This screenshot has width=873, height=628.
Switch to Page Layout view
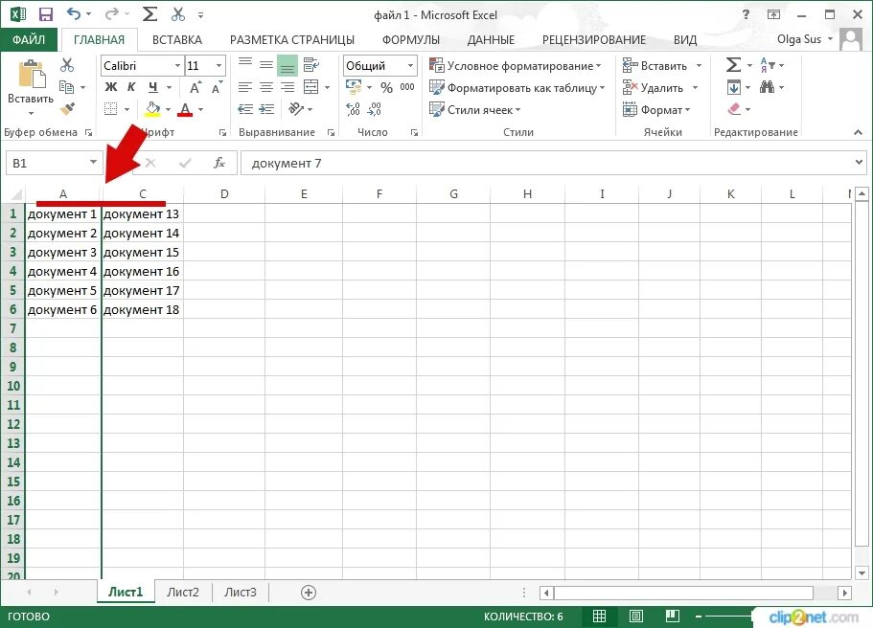point(635,616)
